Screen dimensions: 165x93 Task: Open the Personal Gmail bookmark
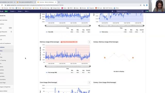[5, 8]
